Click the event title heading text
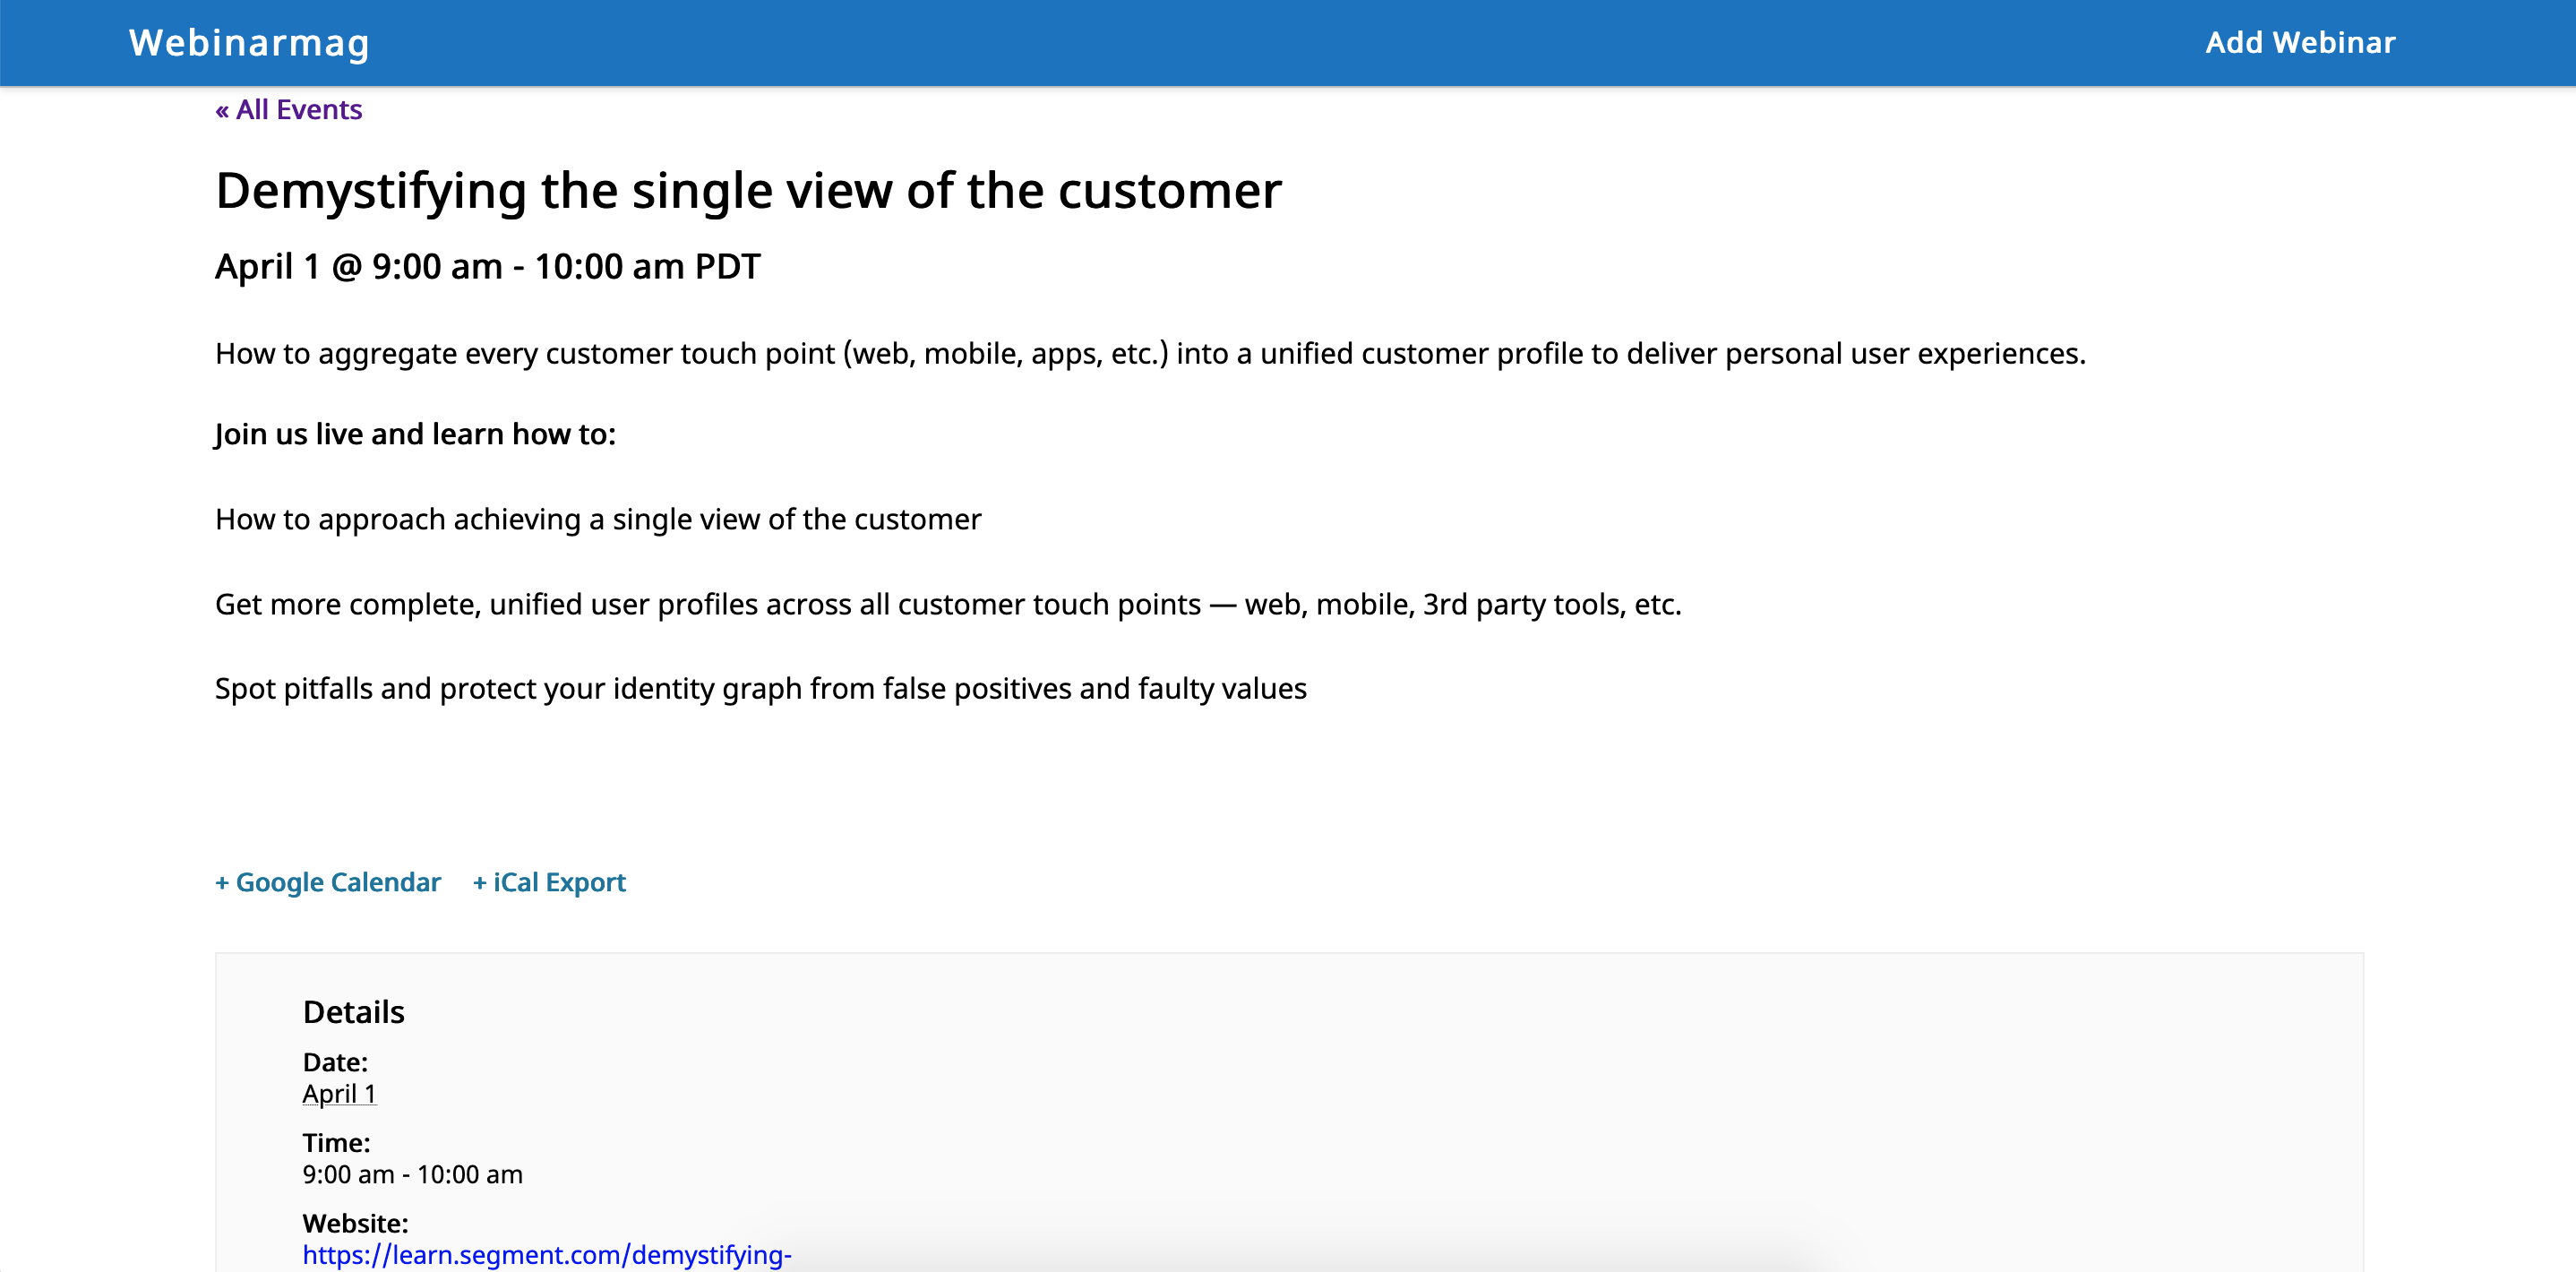This screenshot has height=1272, width=2576. (748, 190)
